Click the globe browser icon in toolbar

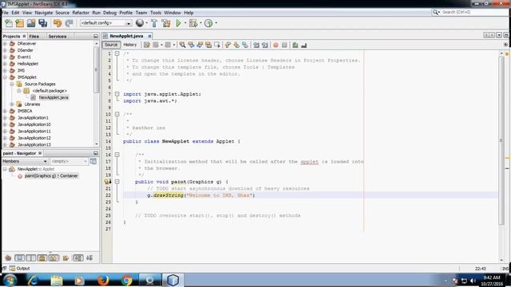click(x=140, y=23)
